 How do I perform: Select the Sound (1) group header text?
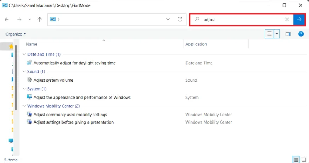pyautogui.click(x=36, y=72)
